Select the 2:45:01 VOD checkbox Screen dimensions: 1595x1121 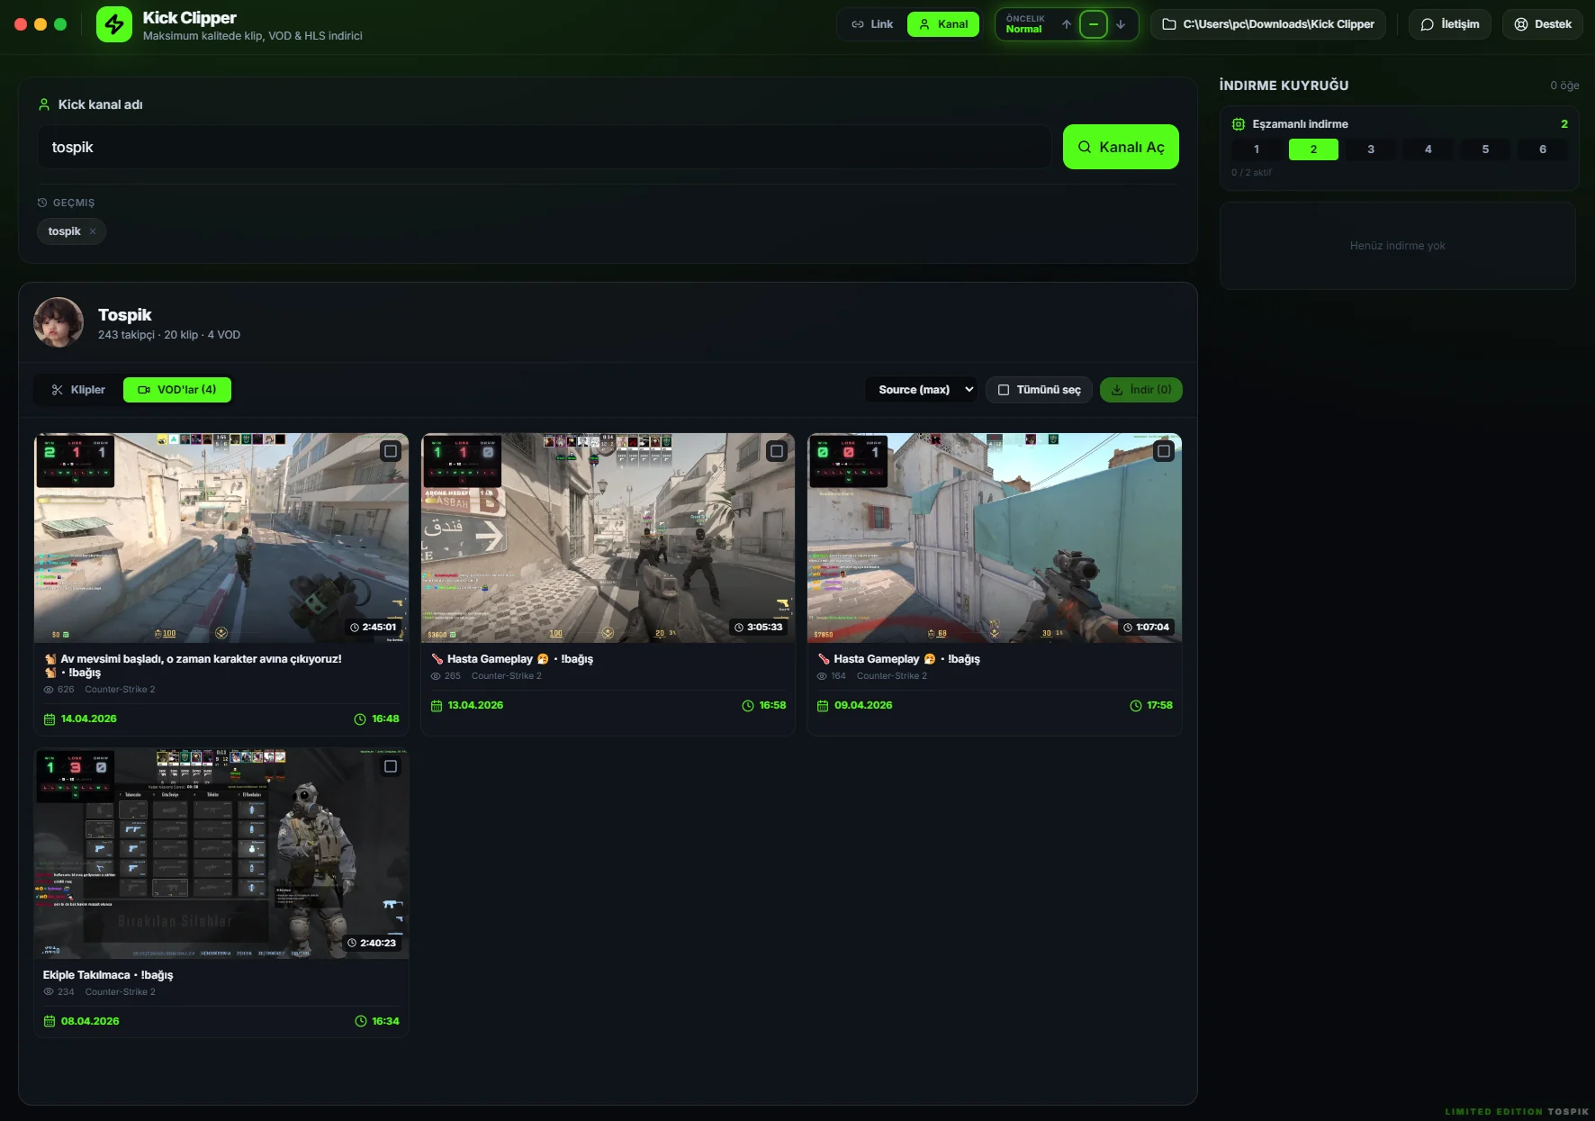click(391, 451)
